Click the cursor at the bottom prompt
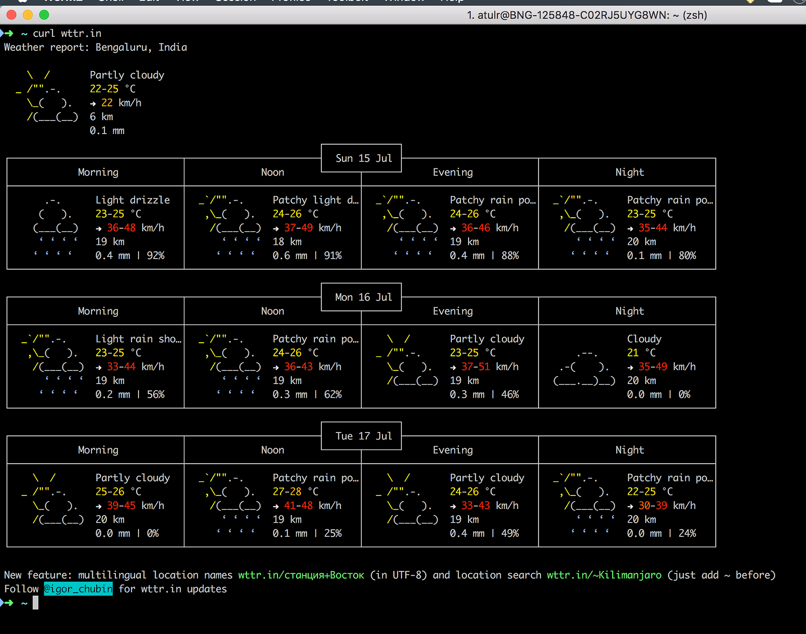 [36, 603]
